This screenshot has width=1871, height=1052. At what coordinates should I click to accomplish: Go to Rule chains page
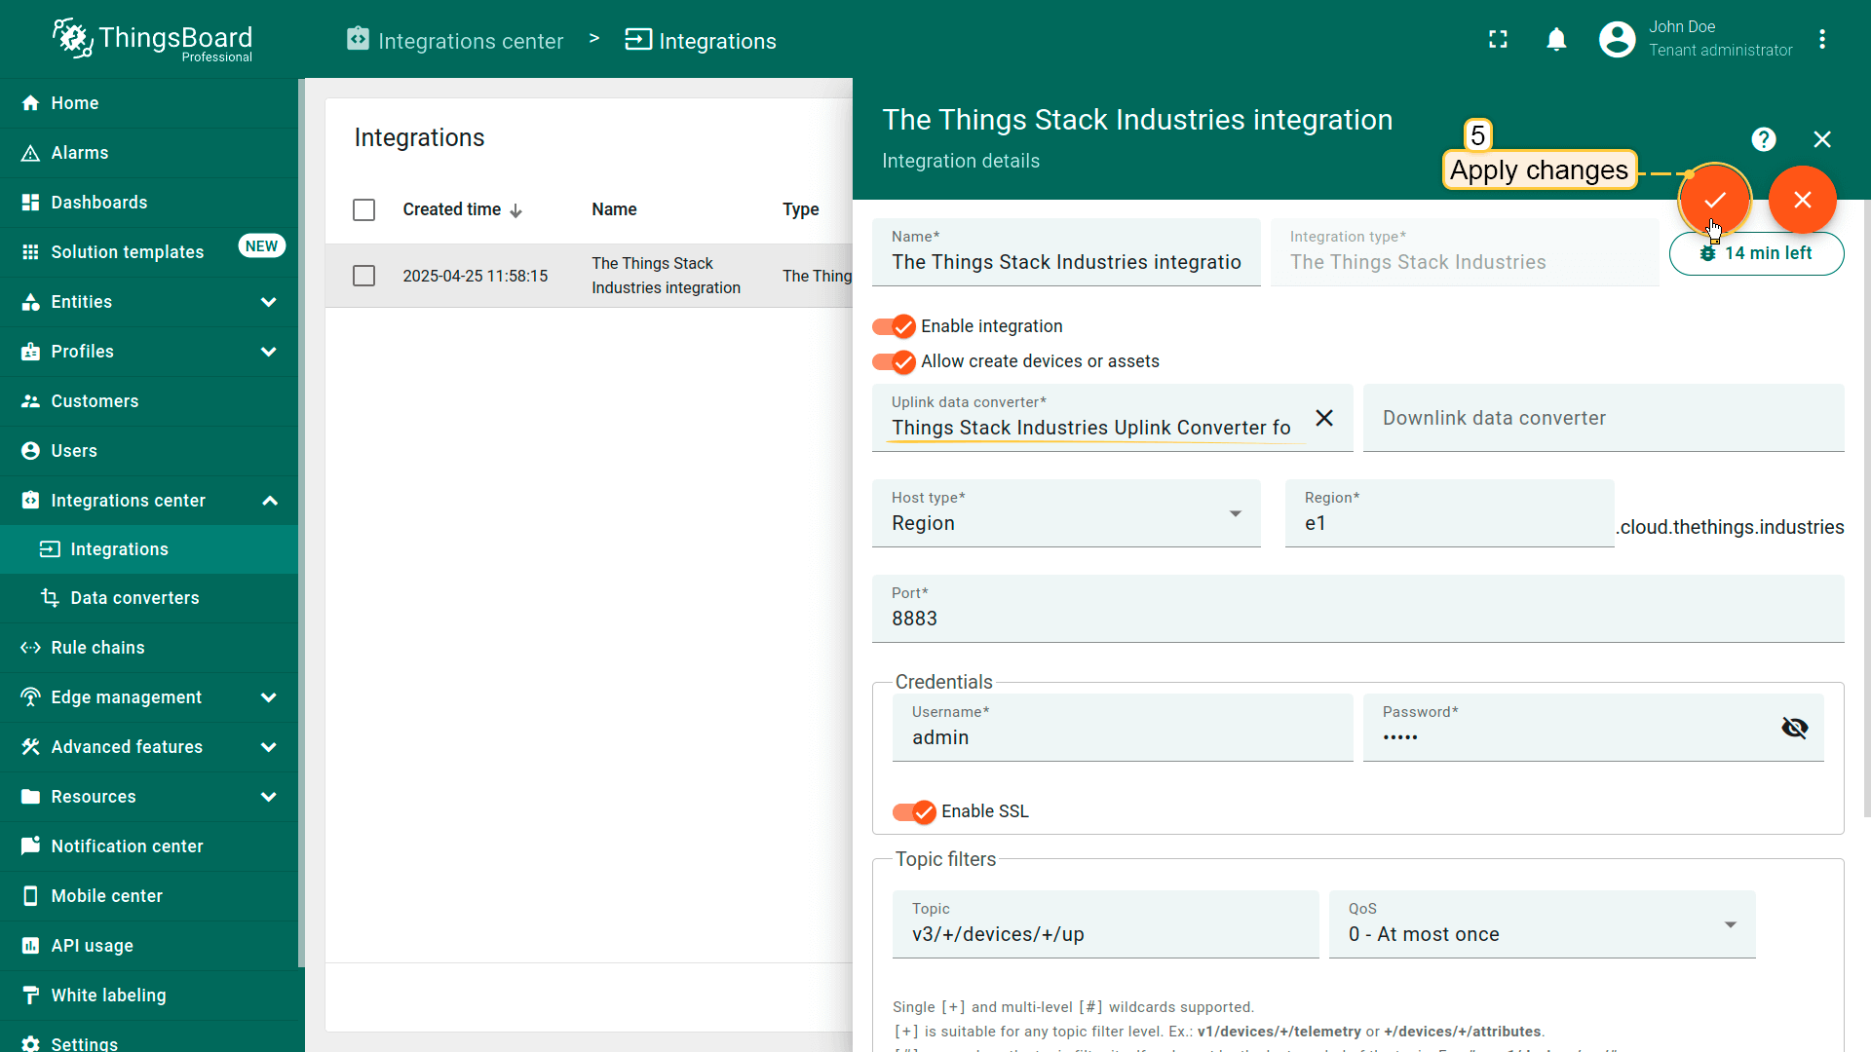[97, 648]
